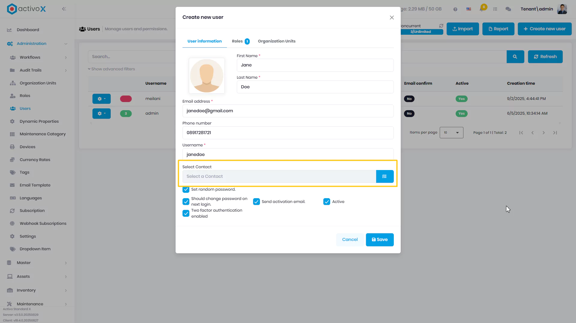Open Items per page dropdown
Viewport: 576px width, 323px height.
coord(451,133)
